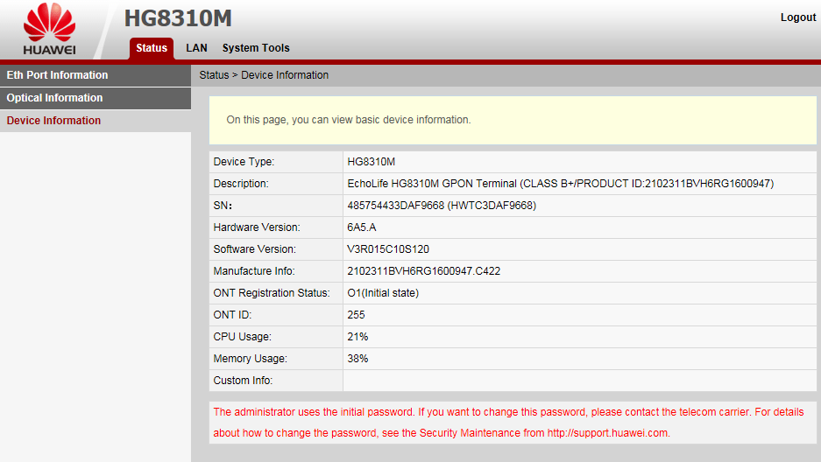821x462 pixels.
Task: Click the HG8310M device type value
Action: click(x=372, y=162)
